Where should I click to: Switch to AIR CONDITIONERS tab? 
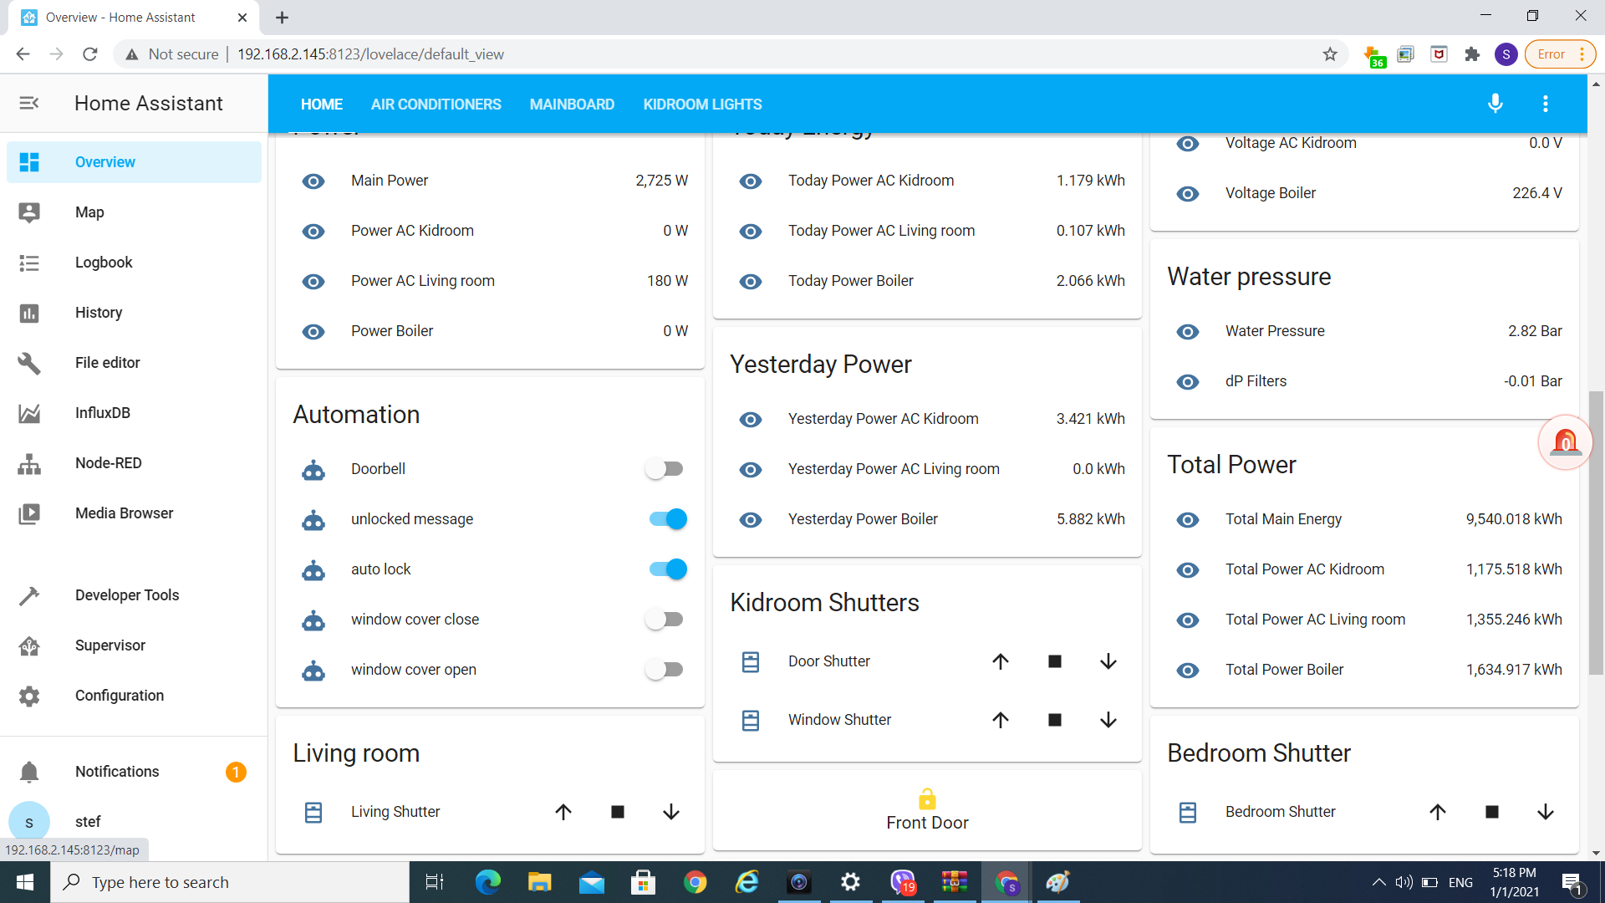coord(436,105)
